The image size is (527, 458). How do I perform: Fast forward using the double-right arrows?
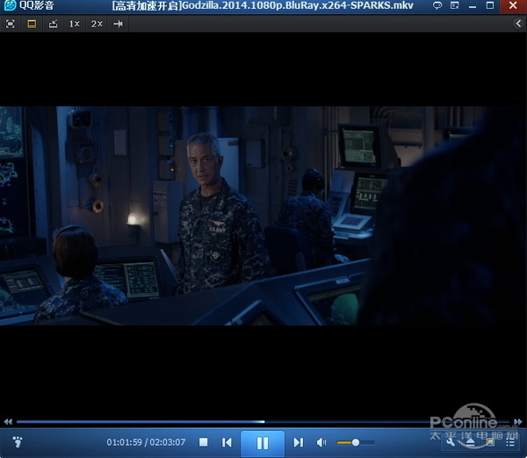(518, 422)
